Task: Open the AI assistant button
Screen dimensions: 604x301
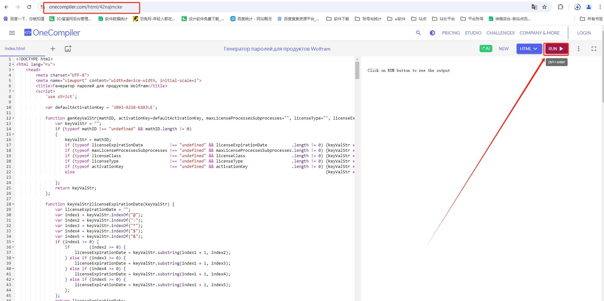Action: pyautogui.click(x=486, y=48)
